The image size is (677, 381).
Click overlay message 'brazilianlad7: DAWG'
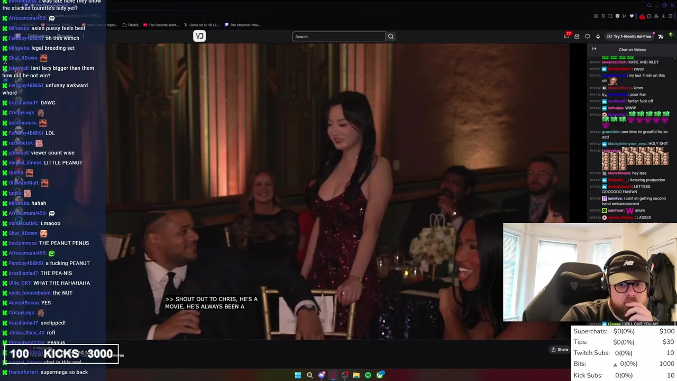(29, 103)
